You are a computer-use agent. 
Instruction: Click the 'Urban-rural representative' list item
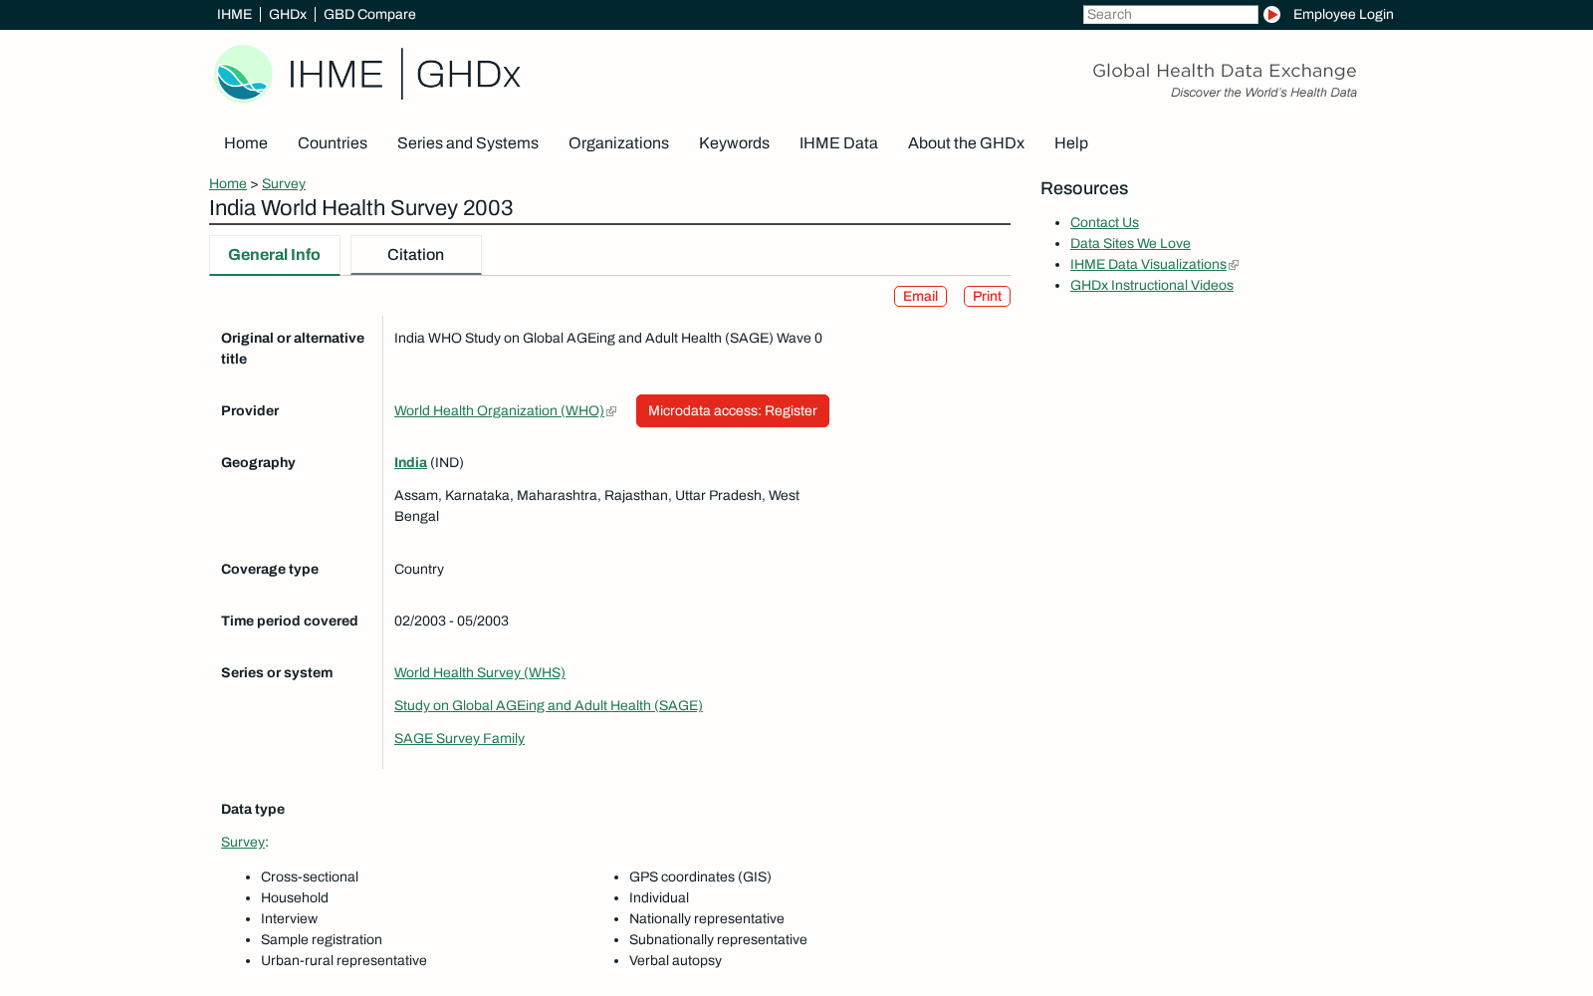click(343, 960)
